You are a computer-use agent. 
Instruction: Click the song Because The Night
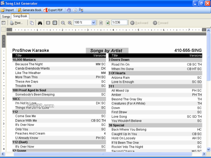pyautogui.click(x=29, y=64)
